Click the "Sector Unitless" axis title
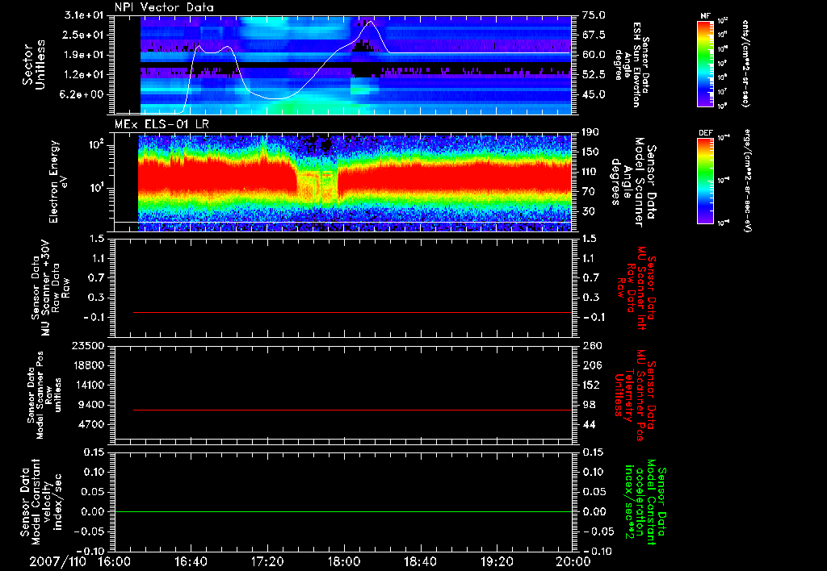 pos(34,65)
